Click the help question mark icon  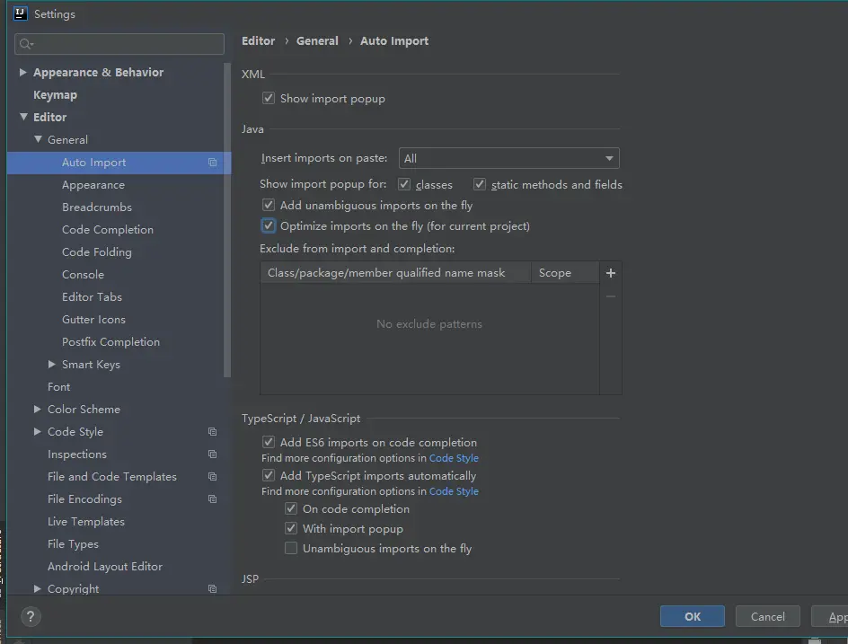point(31,617)
